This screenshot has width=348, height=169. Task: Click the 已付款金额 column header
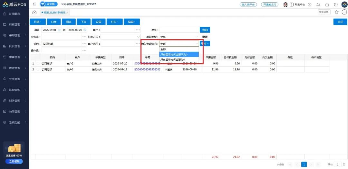pyautogui.click(x=230, y=57)
